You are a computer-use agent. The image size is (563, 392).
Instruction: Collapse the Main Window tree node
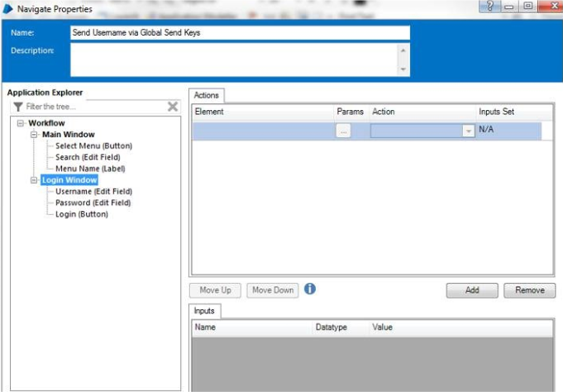click(34, 135)
